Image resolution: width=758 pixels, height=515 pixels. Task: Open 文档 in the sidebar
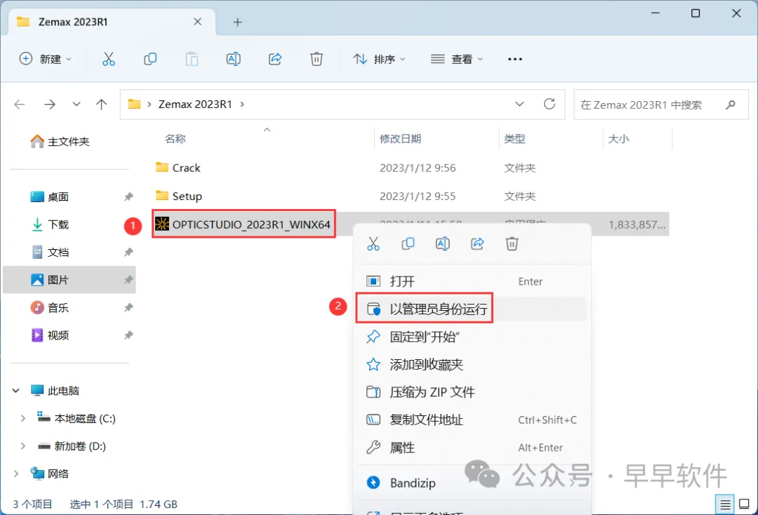[50, 252]
